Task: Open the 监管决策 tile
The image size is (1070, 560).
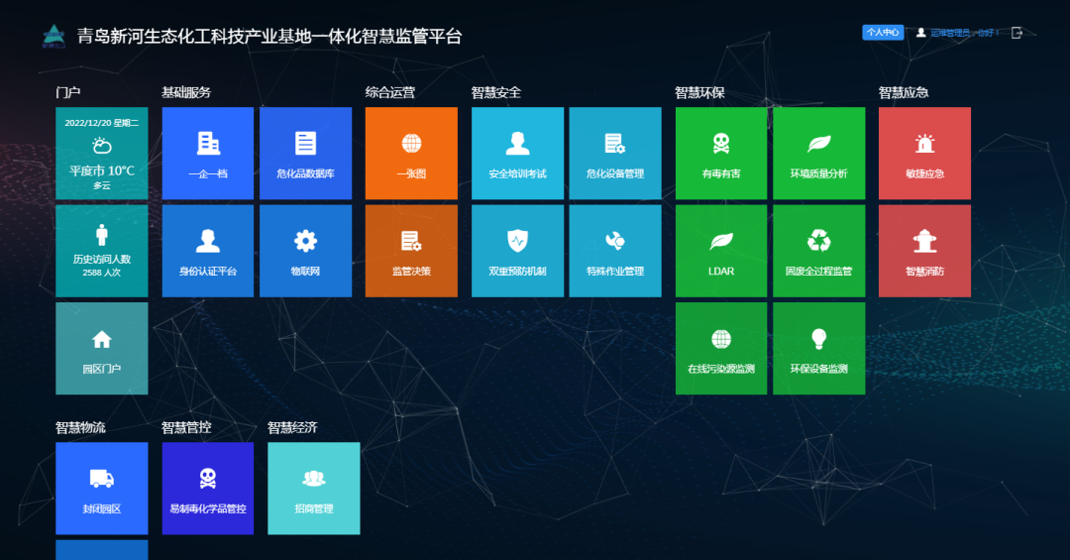Action: coord(411,251)
